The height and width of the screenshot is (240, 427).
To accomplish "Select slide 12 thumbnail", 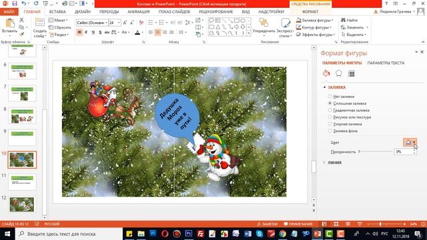I will [x=22, y=205].
